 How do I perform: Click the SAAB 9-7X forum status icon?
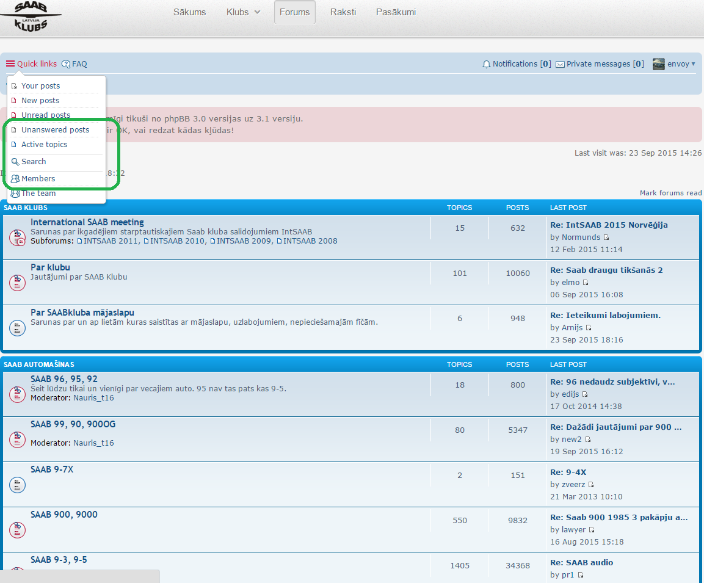(x=17, y=485)
